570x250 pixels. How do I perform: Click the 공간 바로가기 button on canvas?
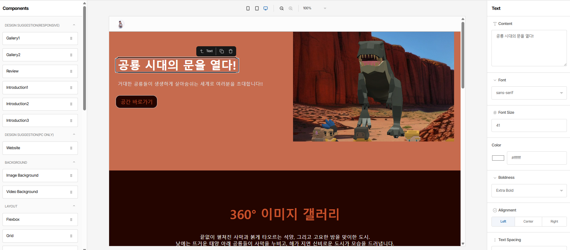[136, 102]
